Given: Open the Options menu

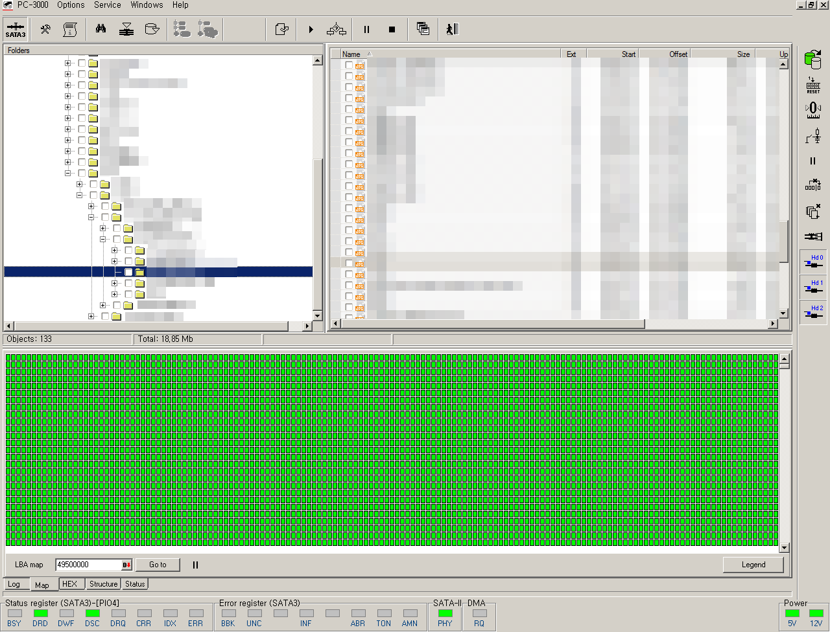Looking at the screenshot, I should (71, 5).
